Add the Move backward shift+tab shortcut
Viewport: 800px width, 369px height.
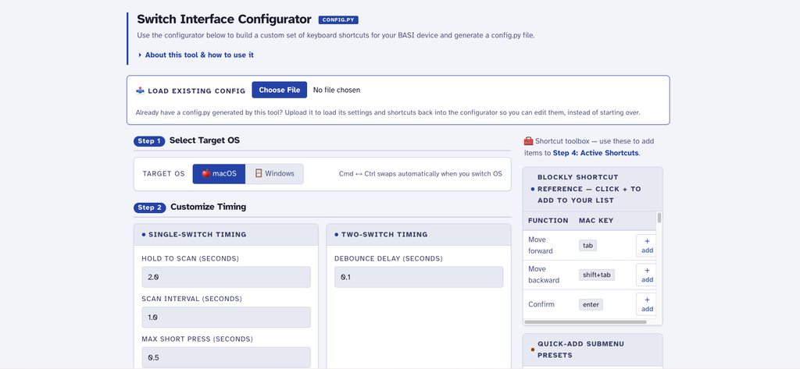(647, 275)
